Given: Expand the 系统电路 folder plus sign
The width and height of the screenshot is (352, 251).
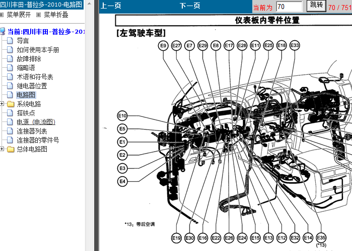Looking at the screenshot, I should tap(2, 104).
